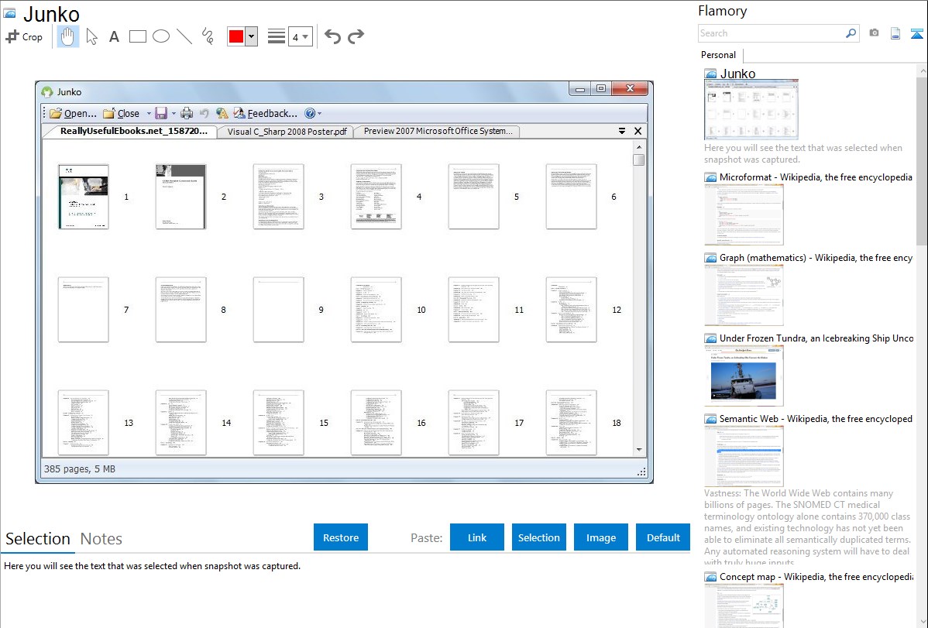Choose the straight line drawing tool

[x=184, y=36]
